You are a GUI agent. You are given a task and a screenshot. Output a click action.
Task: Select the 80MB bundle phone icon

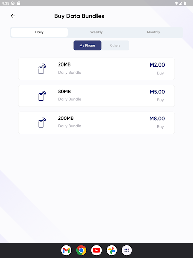[42, 96]
